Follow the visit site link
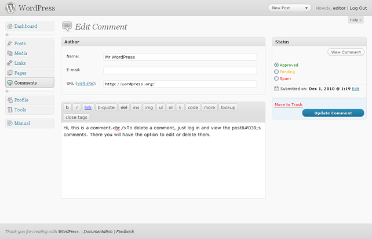Viewport: 372px width, 239px height. 85,84
